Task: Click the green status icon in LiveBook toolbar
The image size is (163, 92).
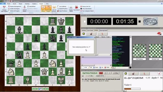Action: coord(84,34)
